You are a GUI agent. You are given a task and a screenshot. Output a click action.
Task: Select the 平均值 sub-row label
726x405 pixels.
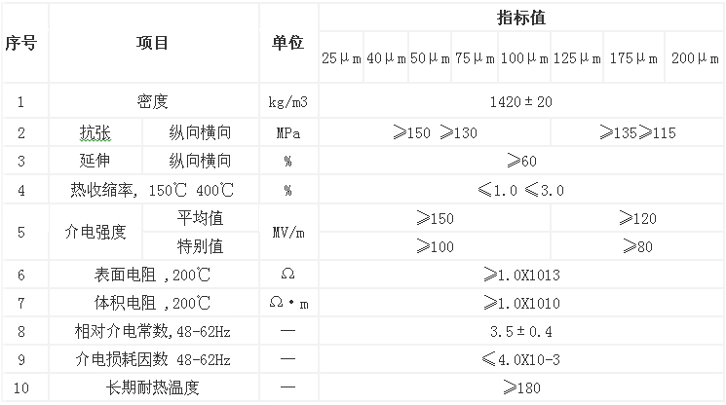200,218
